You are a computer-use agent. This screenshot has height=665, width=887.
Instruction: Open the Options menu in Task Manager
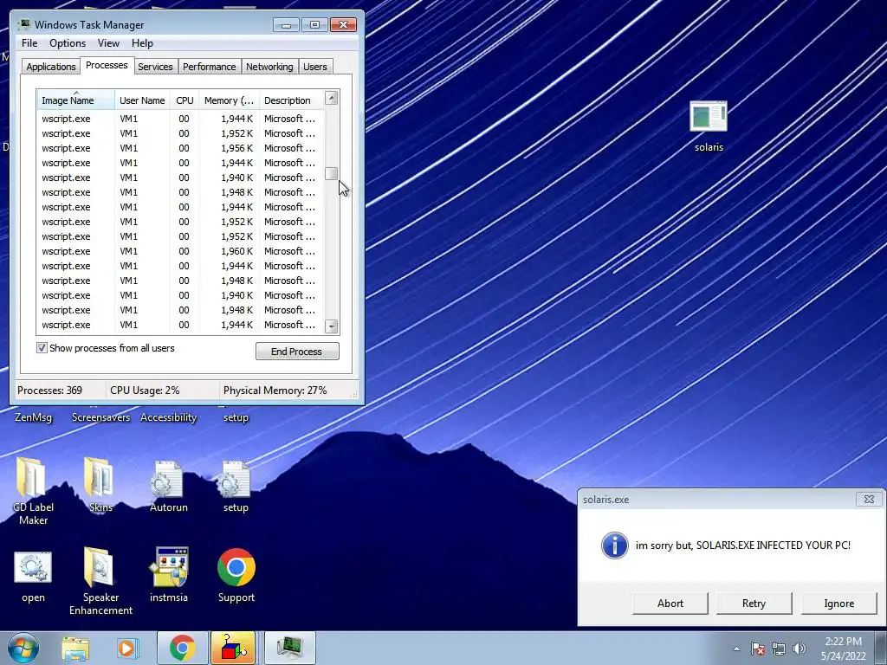(68, 43)
